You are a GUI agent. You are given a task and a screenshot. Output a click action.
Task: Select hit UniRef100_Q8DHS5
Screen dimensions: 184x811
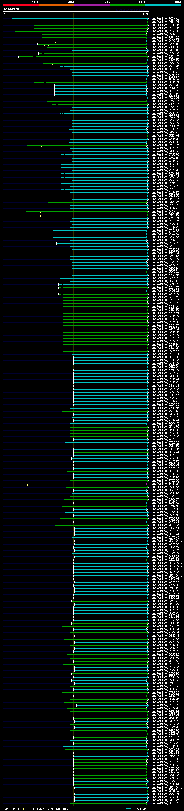pos(165,60)
